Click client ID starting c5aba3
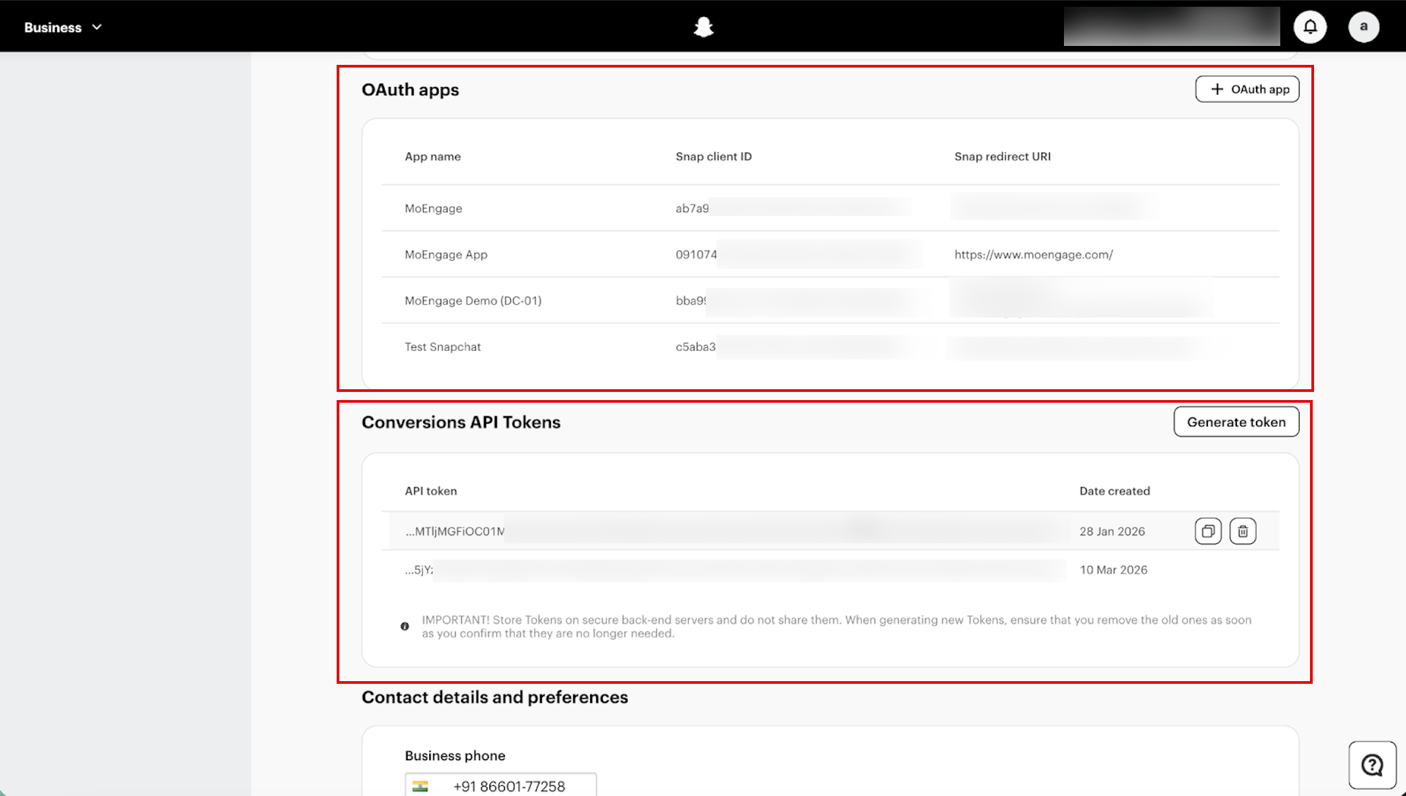 coord(696,347)
